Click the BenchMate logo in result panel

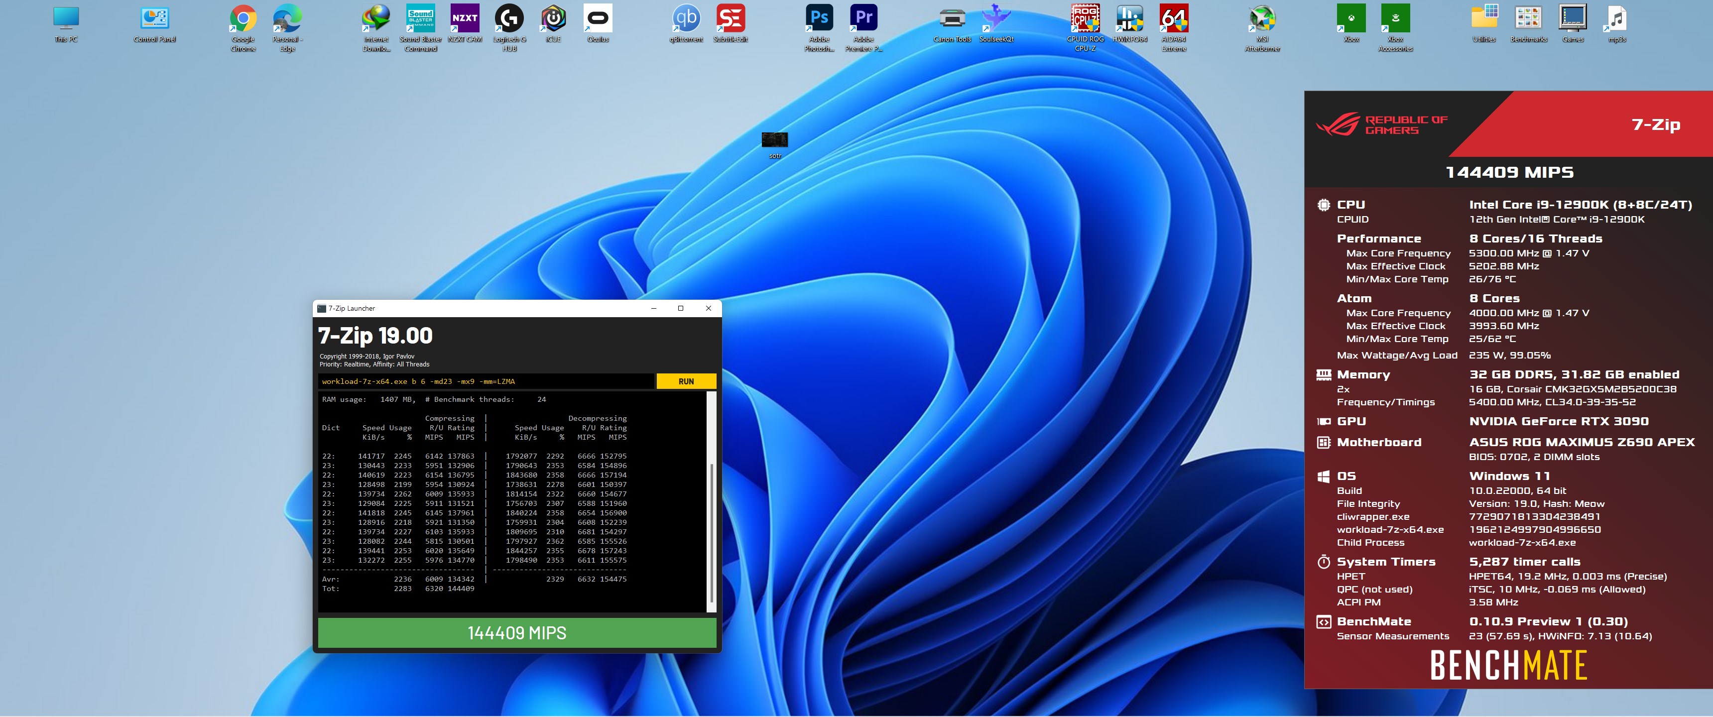tap(1508, 665)
